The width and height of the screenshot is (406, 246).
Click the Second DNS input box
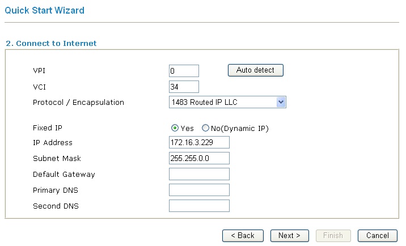(199, 206)
